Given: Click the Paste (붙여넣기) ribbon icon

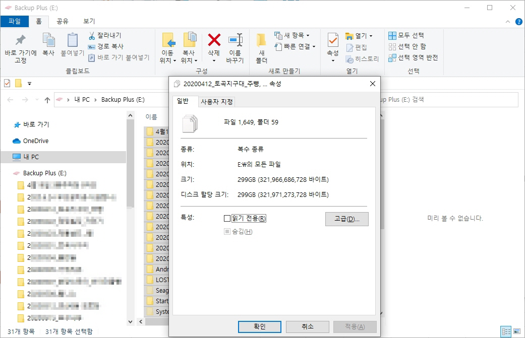Looking at the screenshot, I should [72, 44].
